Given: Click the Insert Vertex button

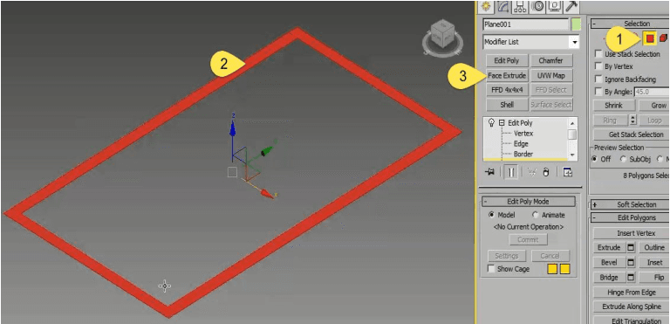Looking at the screenshot, I should coord(632,233).
